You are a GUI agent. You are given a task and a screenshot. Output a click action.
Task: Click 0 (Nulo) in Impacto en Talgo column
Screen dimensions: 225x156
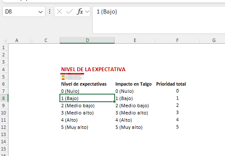click(x=124, y=91)
